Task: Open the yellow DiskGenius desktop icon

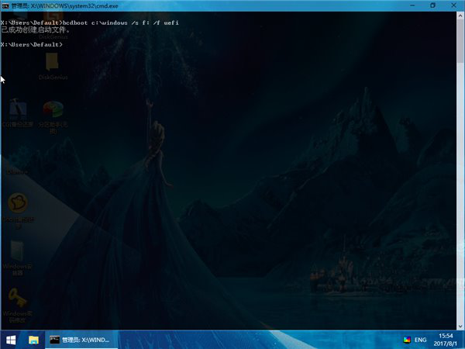Action: point(53,62)
